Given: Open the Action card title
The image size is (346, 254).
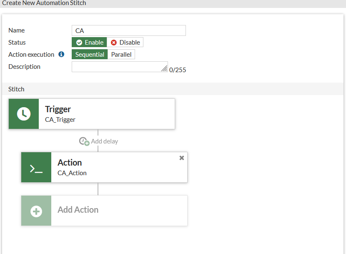Looking at the screenshot, I should [70, 163].
